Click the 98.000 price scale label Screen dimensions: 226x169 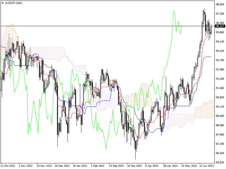(220, 5)
